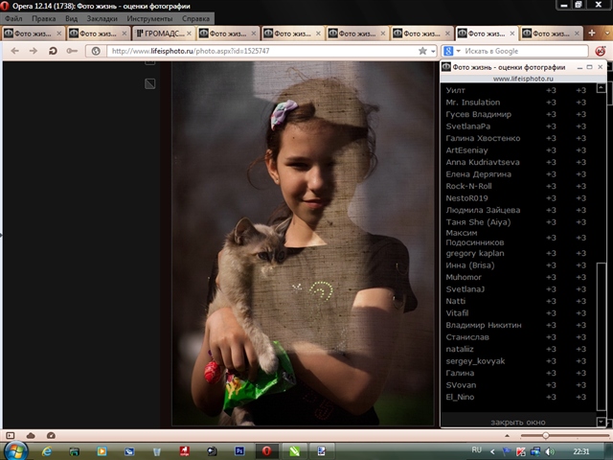Open the Opera icon in the Windows taskbar
This screenshot has height=460, width=613.
[x=267, y=450]
